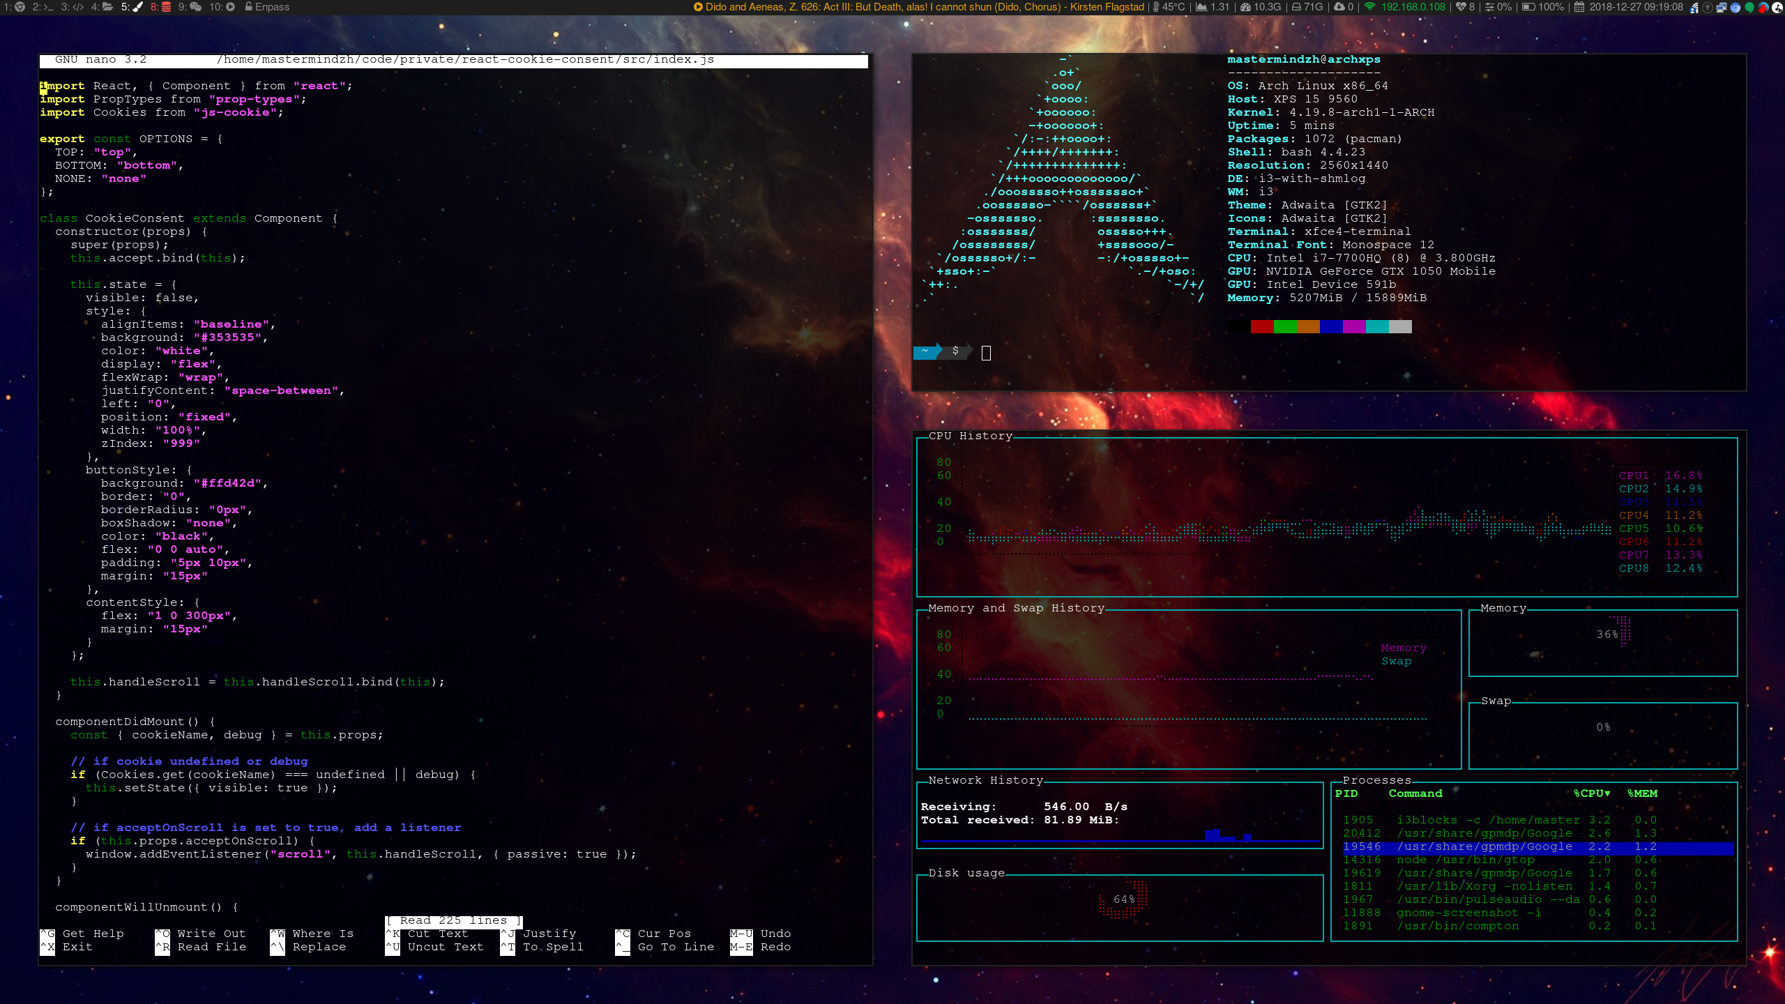Screen dimensions: 1785x1004
Task: Click the now-playing music play icon
Action: pos(698,7)
